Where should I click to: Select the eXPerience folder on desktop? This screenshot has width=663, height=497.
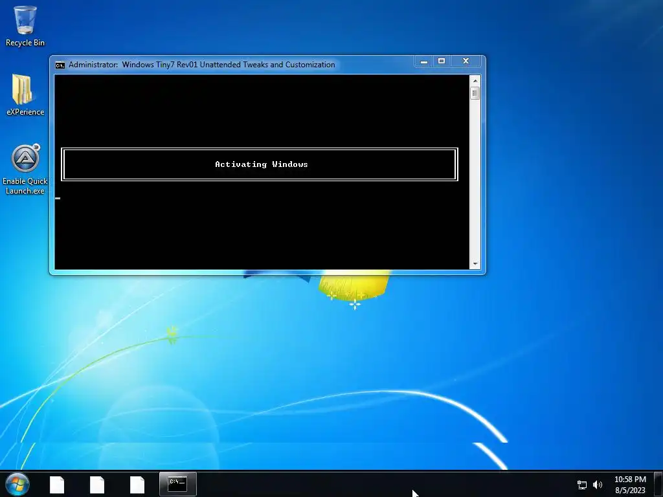(x=25, y=95)
